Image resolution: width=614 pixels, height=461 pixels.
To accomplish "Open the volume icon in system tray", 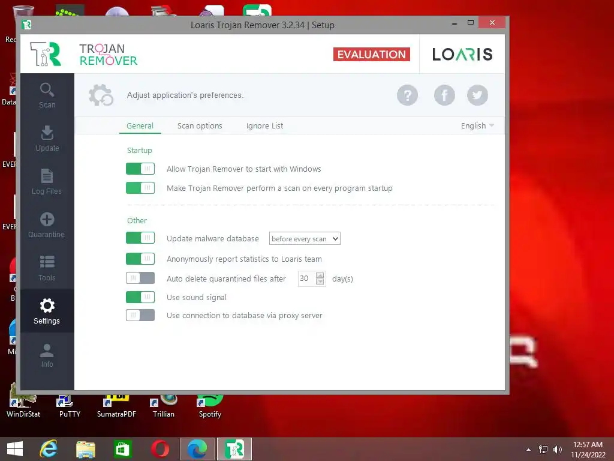I will coord(557,449).
